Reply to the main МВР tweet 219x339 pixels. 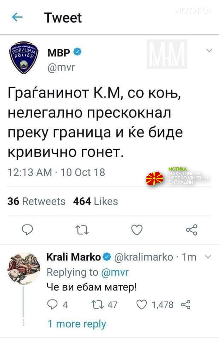point(28,230)
